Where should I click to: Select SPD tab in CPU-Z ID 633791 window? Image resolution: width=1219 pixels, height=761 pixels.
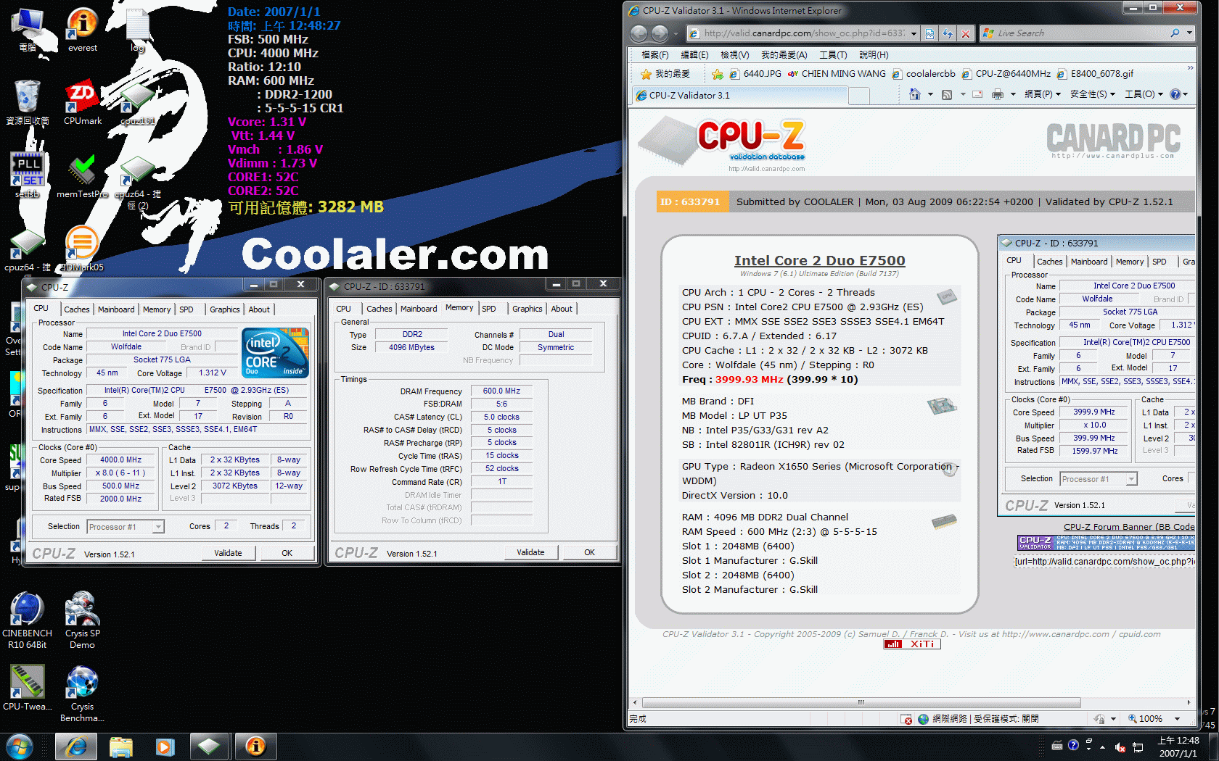[489, 309]
